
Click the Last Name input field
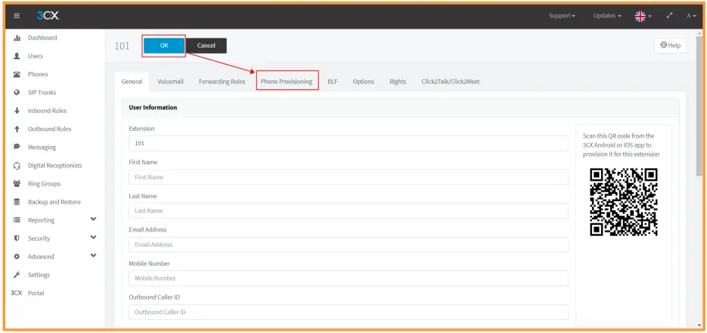(349, 210)
